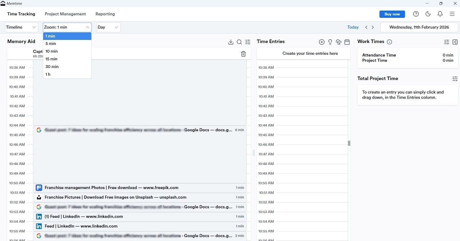Screen dimensions: 460x241
Task: Open Memory Aid filter settings icon
Action: coord(248,42)
